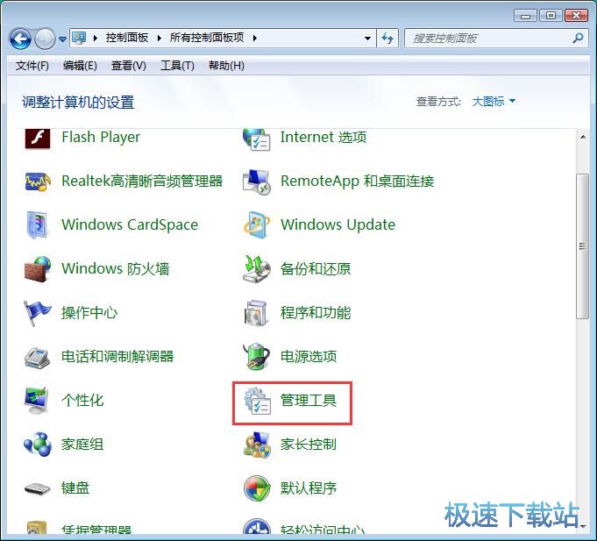Click the Windows 防火墙 brick wall icon
This screenshot has width=597, height=541.
38,269
